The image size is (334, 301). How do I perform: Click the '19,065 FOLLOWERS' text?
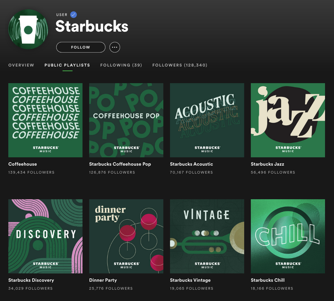pos(192,288)
